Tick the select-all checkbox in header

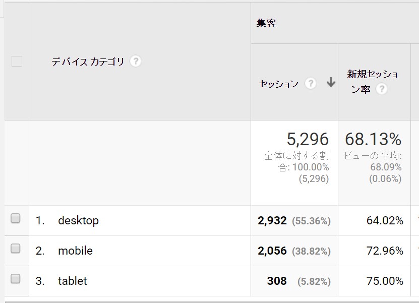[17, 61]
